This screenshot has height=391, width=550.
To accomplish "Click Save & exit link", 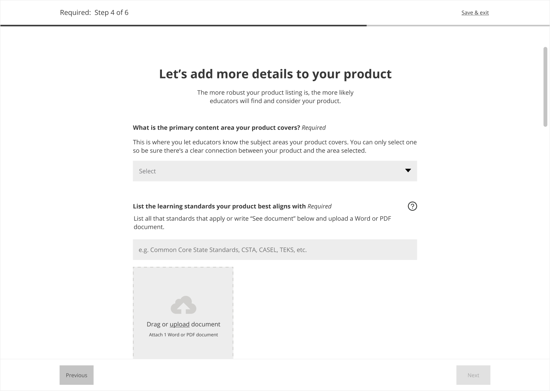I will point(475,13).
